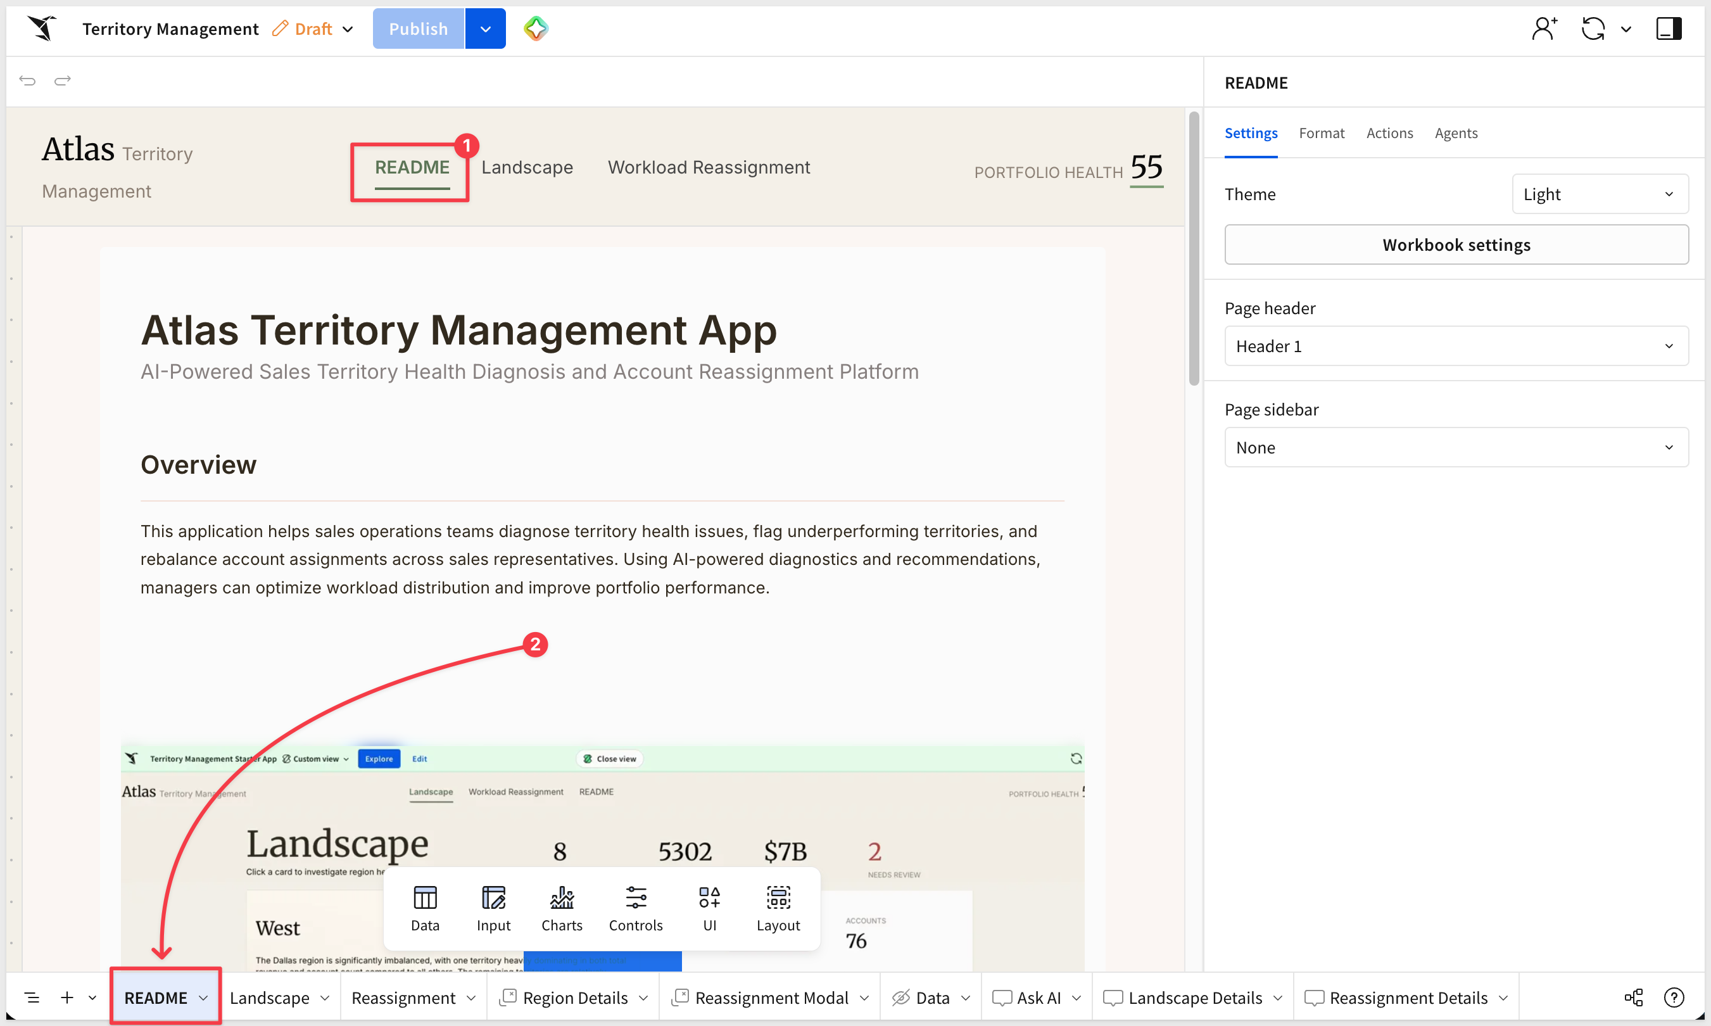
Task: Click the vertical scrollbar of the canvas
Action: [x=1194, y=249]
